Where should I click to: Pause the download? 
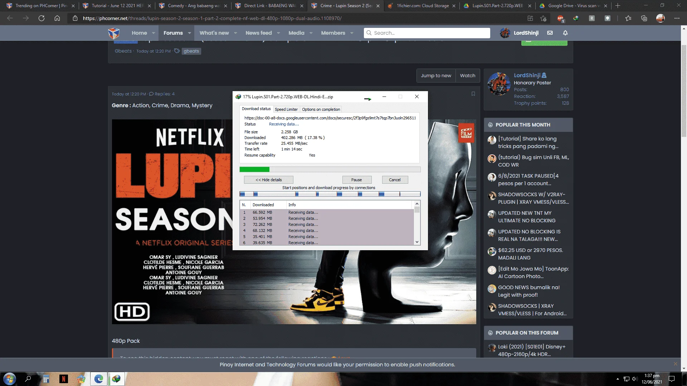click(357, 180)
